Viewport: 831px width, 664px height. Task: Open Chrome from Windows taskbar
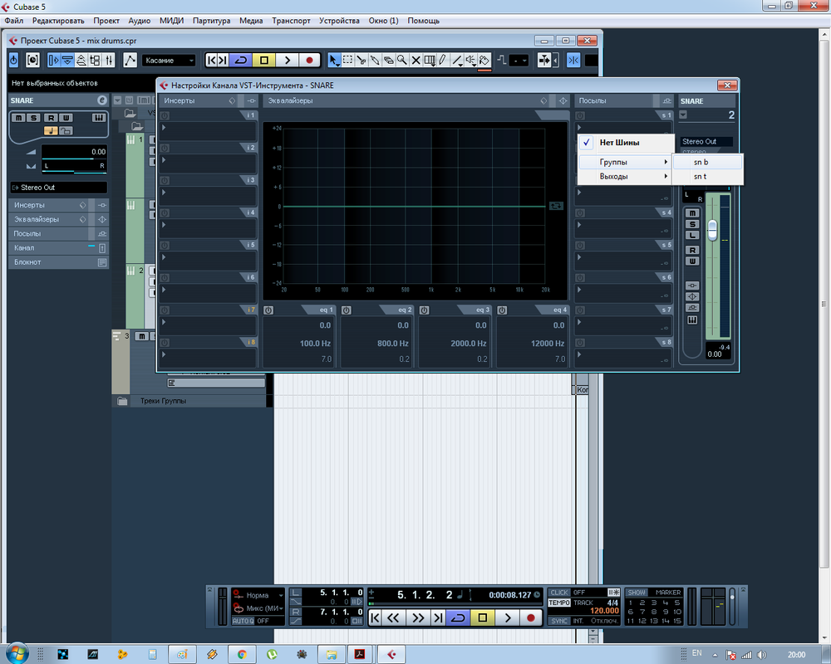(242, 655)
